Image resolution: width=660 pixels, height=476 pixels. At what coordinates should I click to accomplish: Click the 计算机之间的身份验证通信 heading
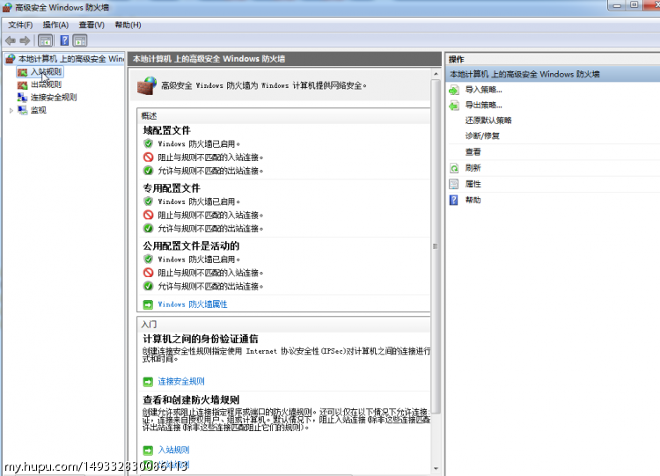pyautogui.click(x=201, y=339)
